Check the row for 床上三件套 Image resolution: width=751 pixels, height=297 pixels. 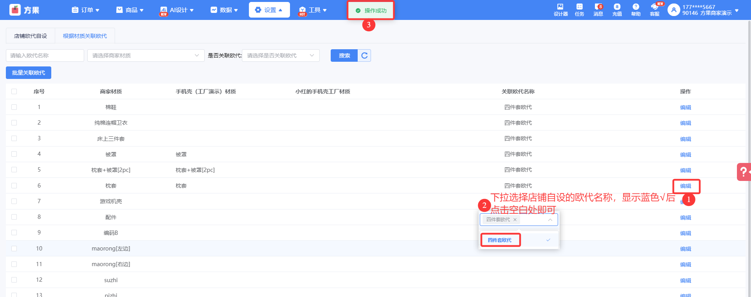coord(14,138)
